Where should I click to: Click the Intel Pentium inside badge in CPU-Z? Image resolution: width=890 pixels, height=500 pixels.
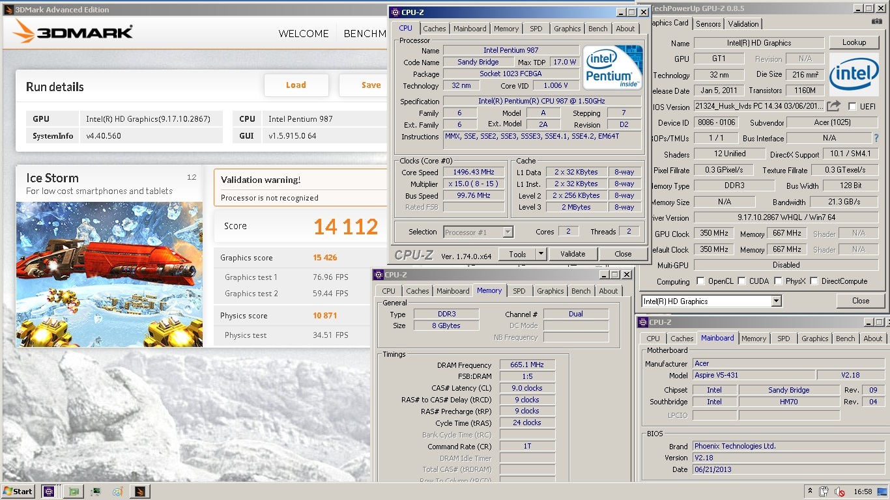coord(612,68)
